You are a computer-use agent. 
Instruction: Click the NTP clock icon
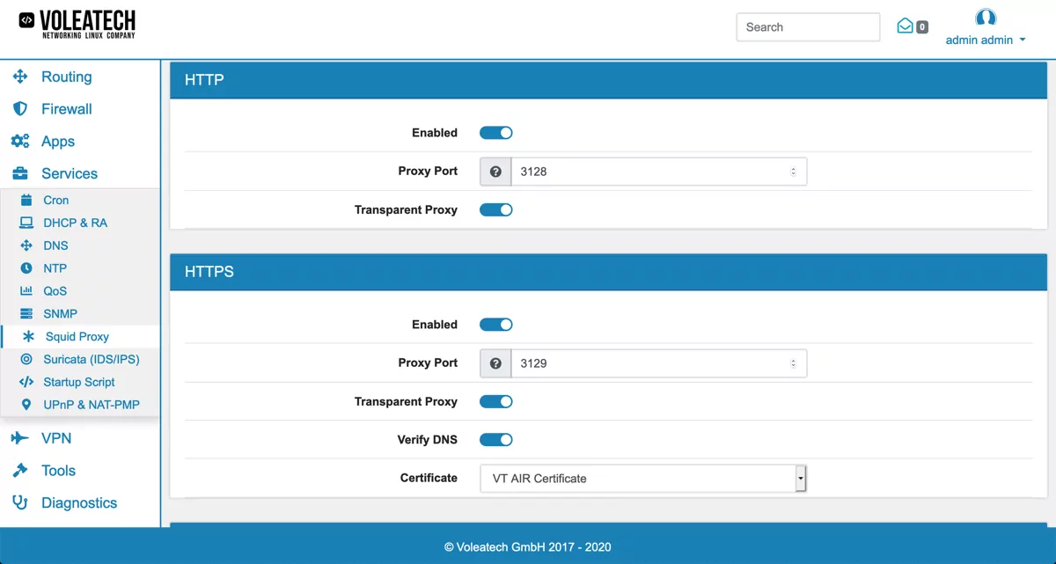[27, 267]
